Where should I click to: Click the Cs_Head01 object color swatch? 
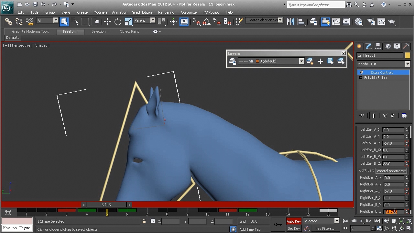pyautogui.click(x=408, y=55)
